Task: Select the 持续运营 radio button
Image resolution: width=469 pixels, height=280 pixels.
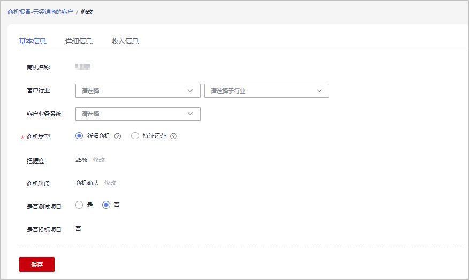Action: click(x=135, y=136)
